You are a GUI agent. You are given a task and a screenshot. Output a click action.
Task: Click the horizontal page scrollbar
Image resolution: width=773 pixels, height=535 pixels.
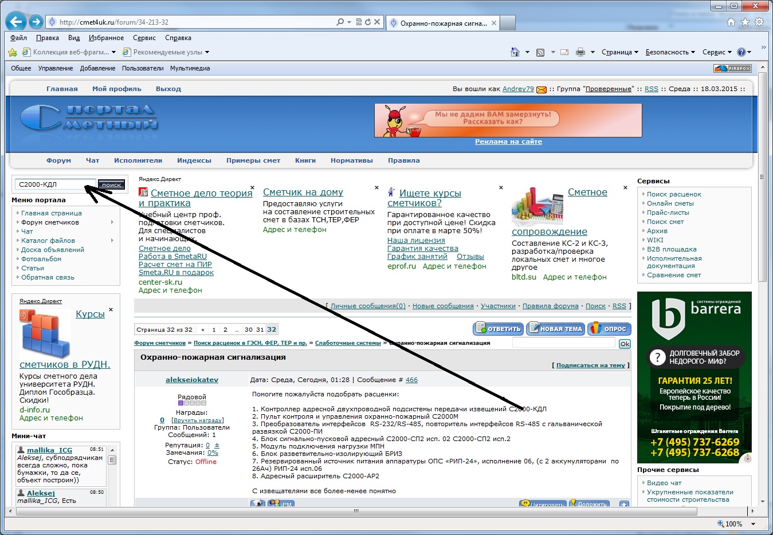355,511
